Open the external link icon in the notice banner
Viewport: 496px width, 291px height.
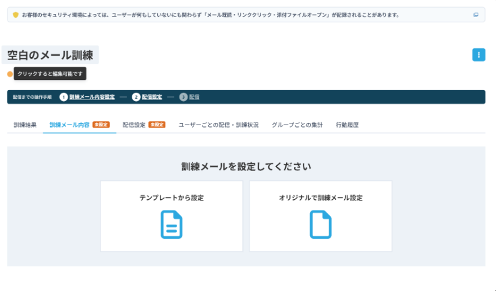coord(476,15)
